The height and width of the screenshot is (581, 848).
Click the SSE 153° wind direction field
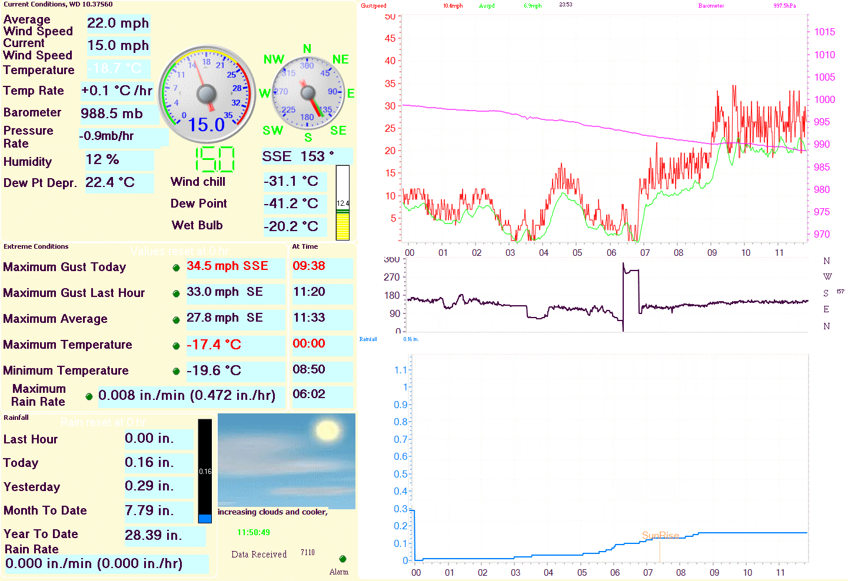pyautogui.click(x=306, y=156)
